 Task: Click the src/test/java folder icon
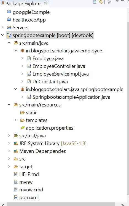[x=16, y=136]
